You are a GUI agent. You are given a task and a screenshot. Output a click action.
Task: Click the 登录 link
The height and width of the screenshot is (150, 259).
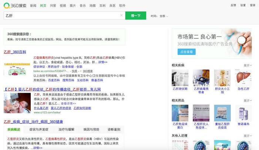pyautogui.click(x=253, y=5)
